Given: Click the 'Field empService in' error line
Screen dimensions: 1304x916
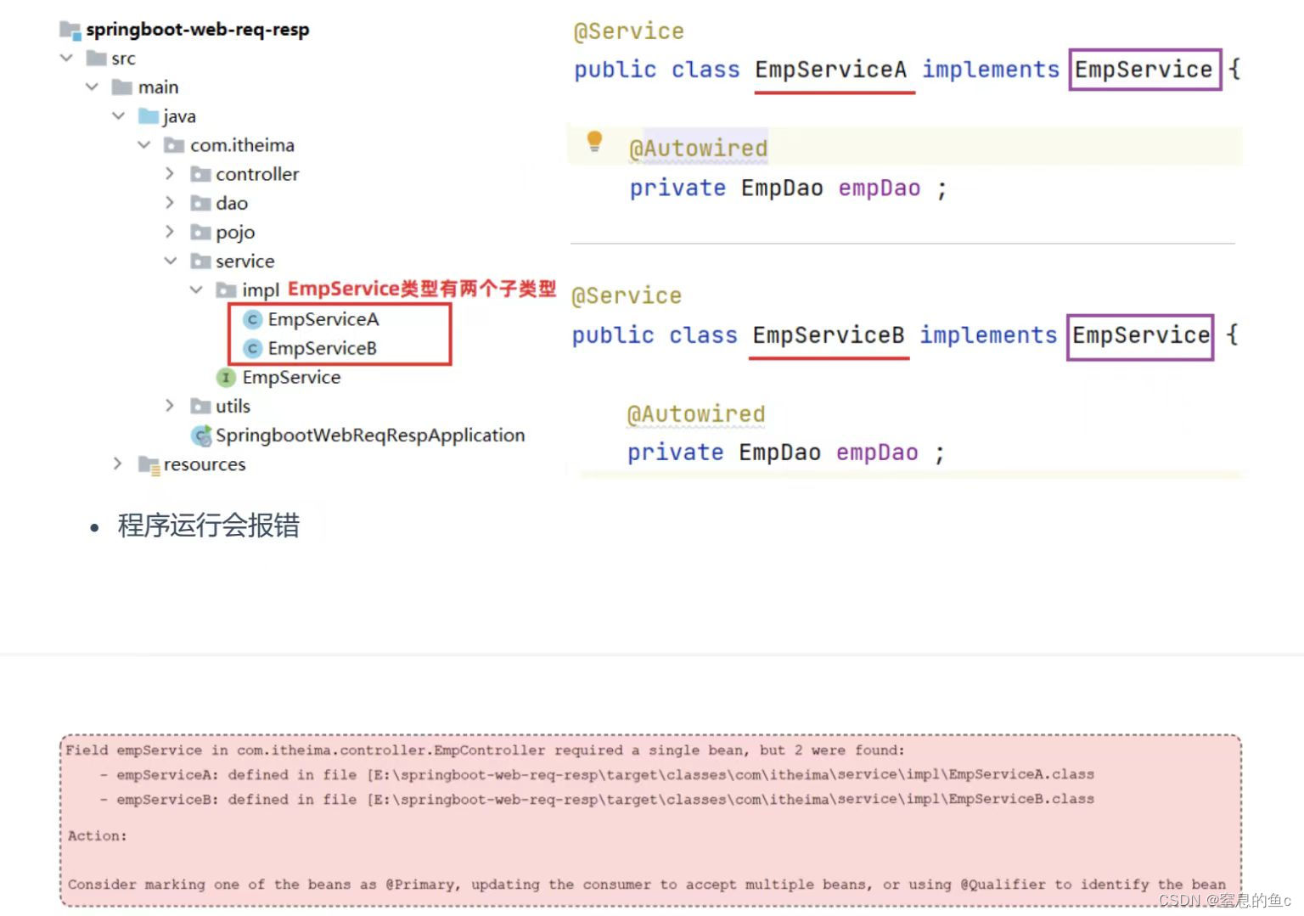Looking at the screenshot, I should click(486, 750).
